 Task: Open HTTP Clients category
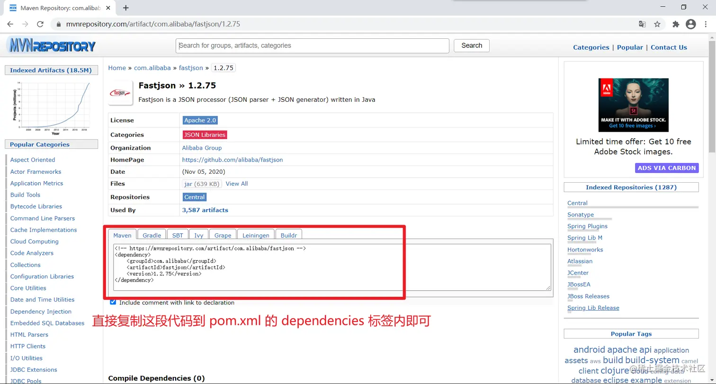click(x=28, y=346)
